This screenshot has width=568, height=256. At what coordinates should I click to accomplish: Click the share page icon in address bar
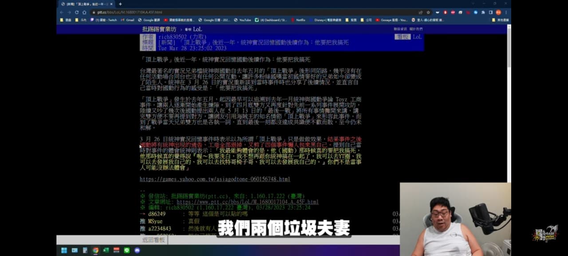[420, 12]
